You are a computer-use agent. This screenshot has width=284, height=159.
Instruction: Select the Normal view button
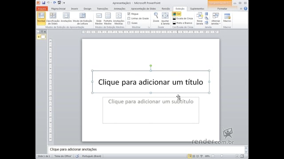pos(41,18)
